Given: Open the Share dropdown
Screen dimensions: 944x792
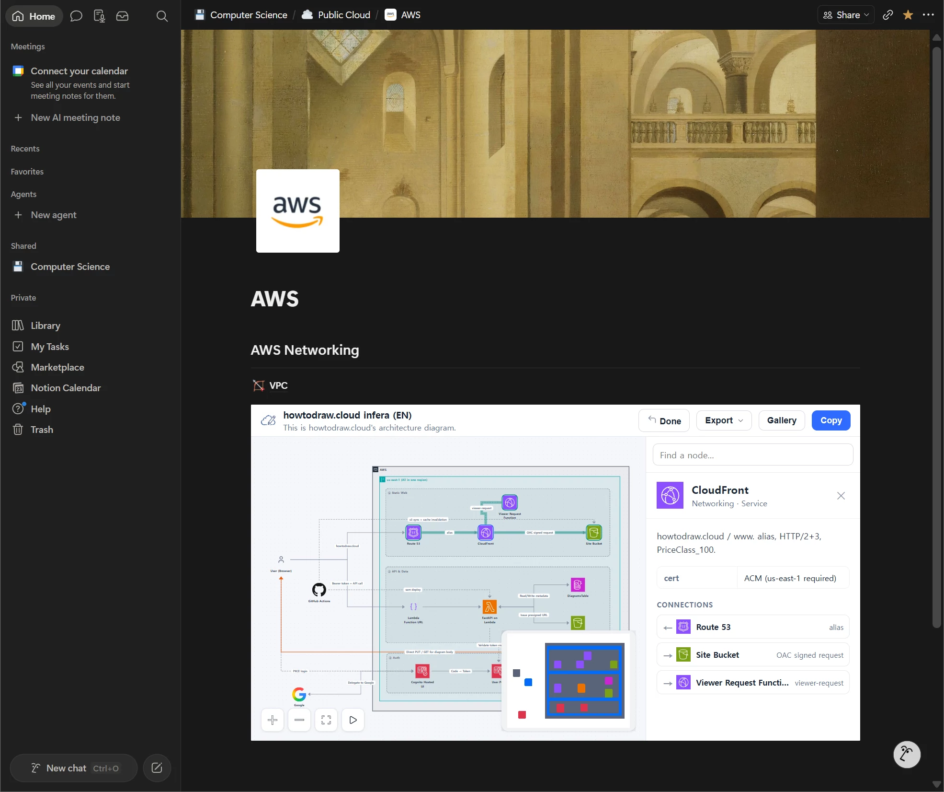Looking at the screenshot, I should [x=846, y=15].
